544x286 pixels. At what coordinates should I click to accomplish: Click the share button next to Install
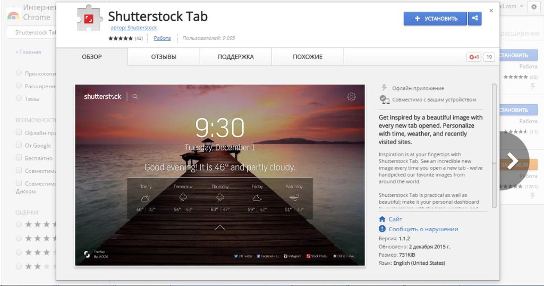pos(474,19)
